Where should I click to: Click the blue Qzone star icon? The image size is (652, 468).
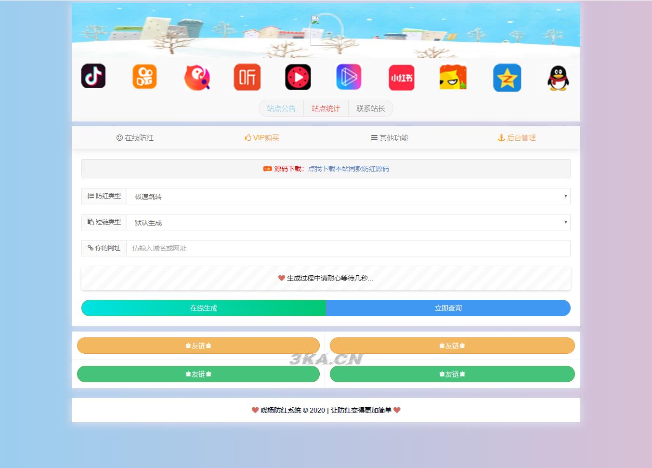(507, 78)
